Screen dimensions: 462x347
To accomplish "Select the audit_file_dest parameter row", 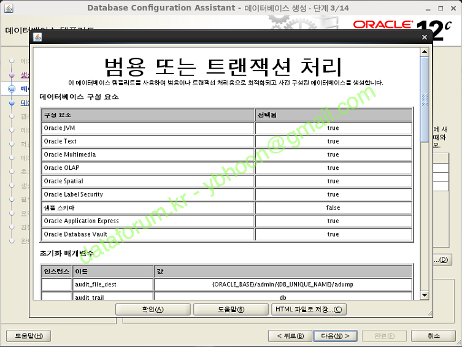I will point(112,284).
